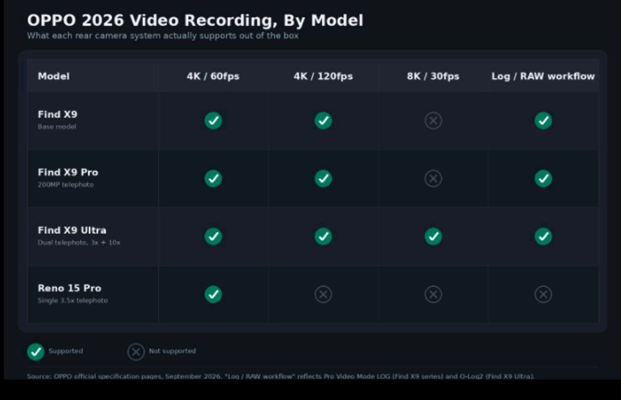Click the subtitle about rear camera system support

[163, 36]
